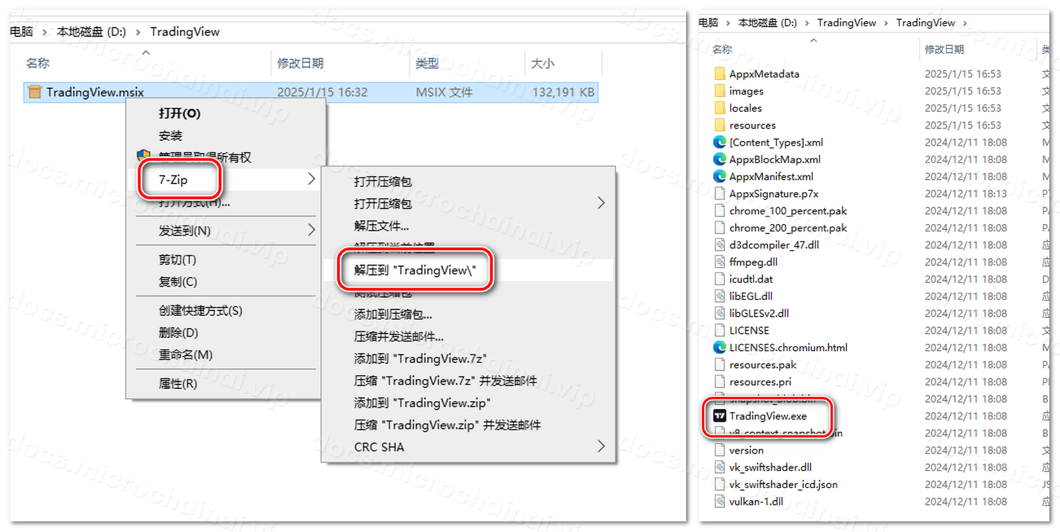The width and height of the screenshot is (1060, 532).
Task: Sort by 大小 column in left window
Action: click(542, 63)
